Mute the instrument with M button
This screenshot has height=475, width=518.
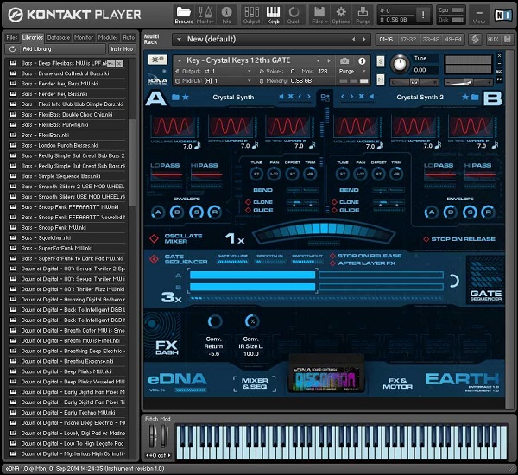click(381, 79)
